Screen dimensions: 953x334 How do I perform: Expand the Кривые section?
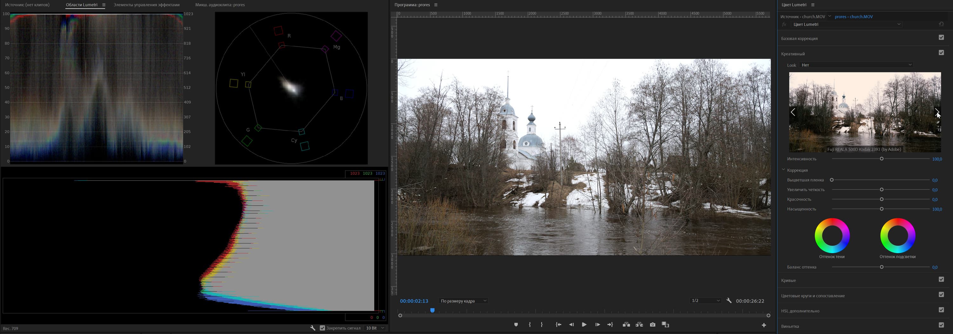[x=788, y=280]
